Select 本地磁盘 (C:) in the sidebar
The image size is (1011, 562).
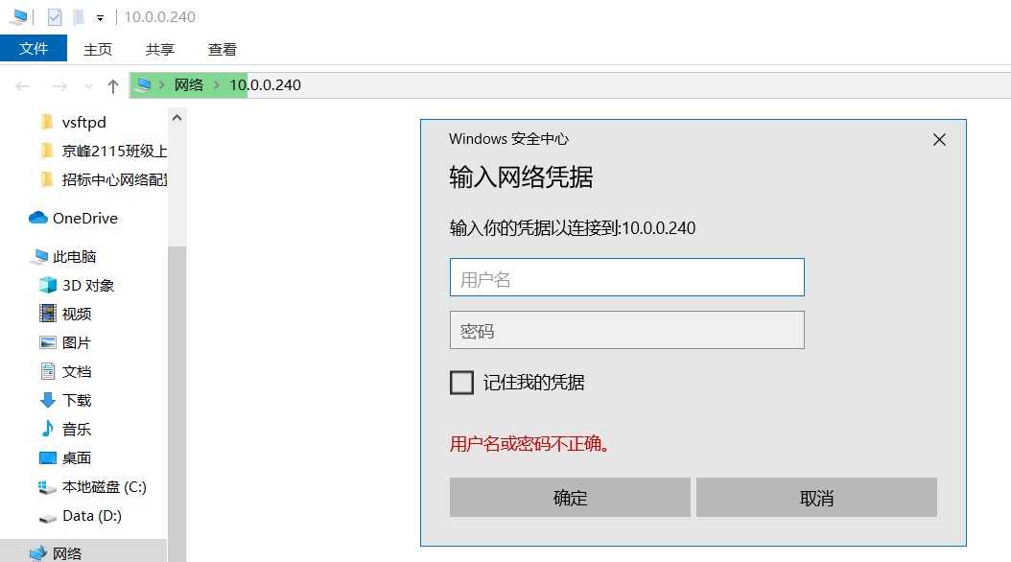[x=104, y=486]
